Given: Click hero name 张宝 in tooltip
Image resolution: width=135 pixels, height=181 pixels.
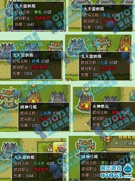Looking at the screenshot, I should pos(106,15).
